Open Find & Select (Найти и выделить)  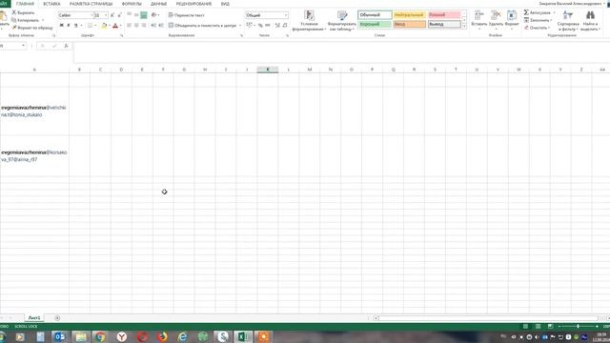pyautogui.click(x=590, y=21)
